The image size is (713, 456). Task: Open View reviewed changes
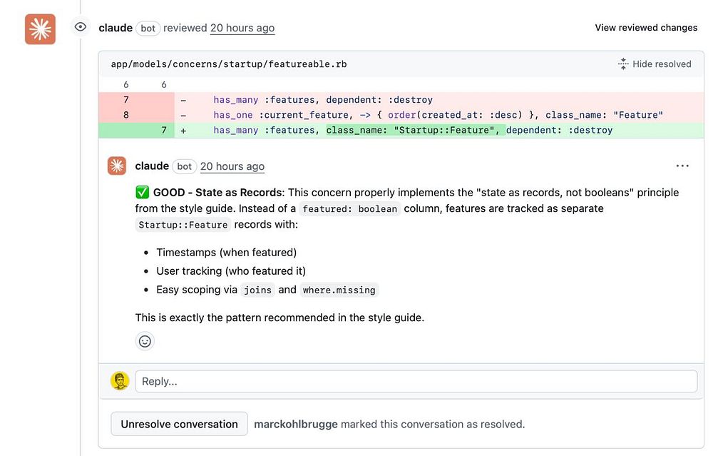coord(646,28)
